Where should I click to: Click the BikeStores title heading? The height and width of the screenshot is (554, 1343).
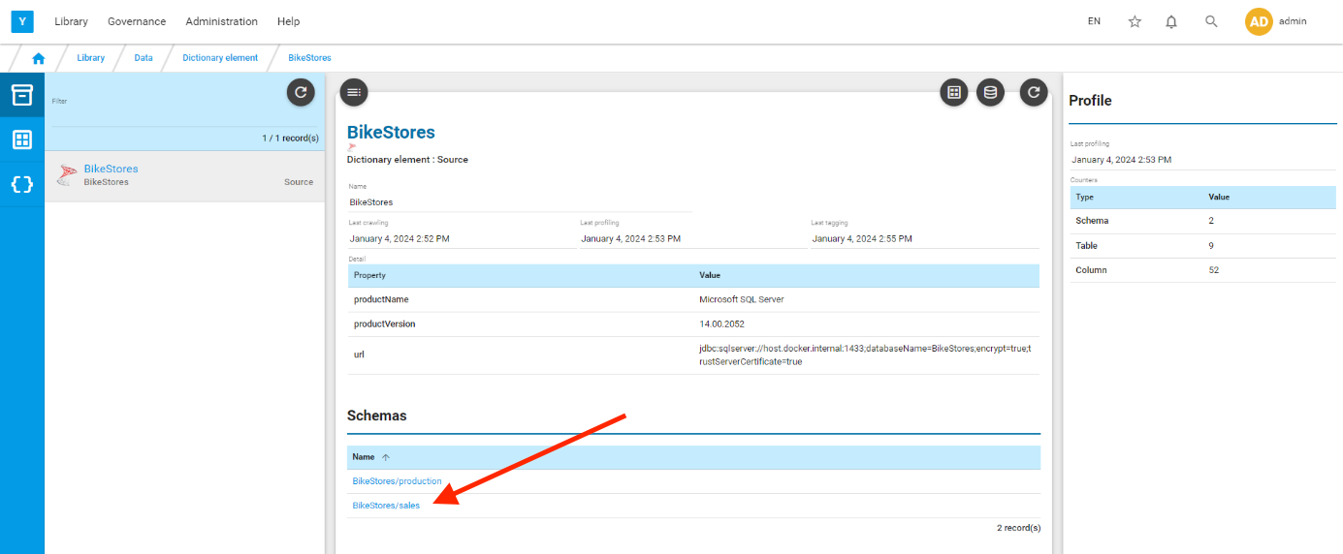point(391,132)
